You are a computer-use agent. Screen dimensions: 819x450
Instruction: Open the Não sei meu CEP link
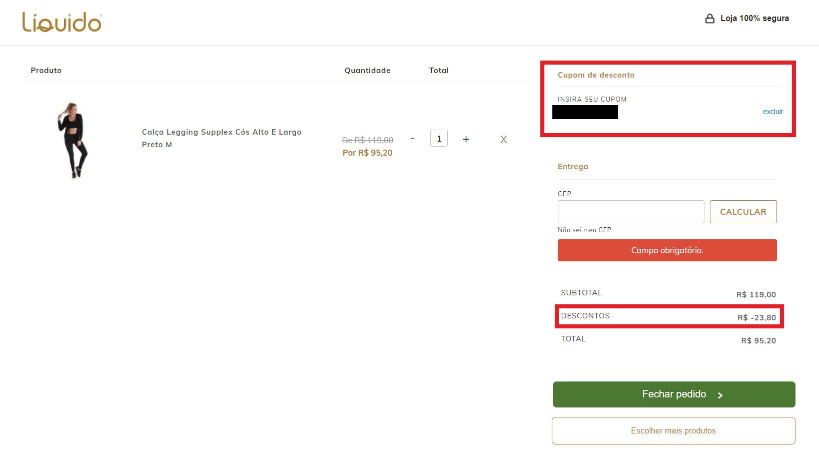[x=584, y=230]
